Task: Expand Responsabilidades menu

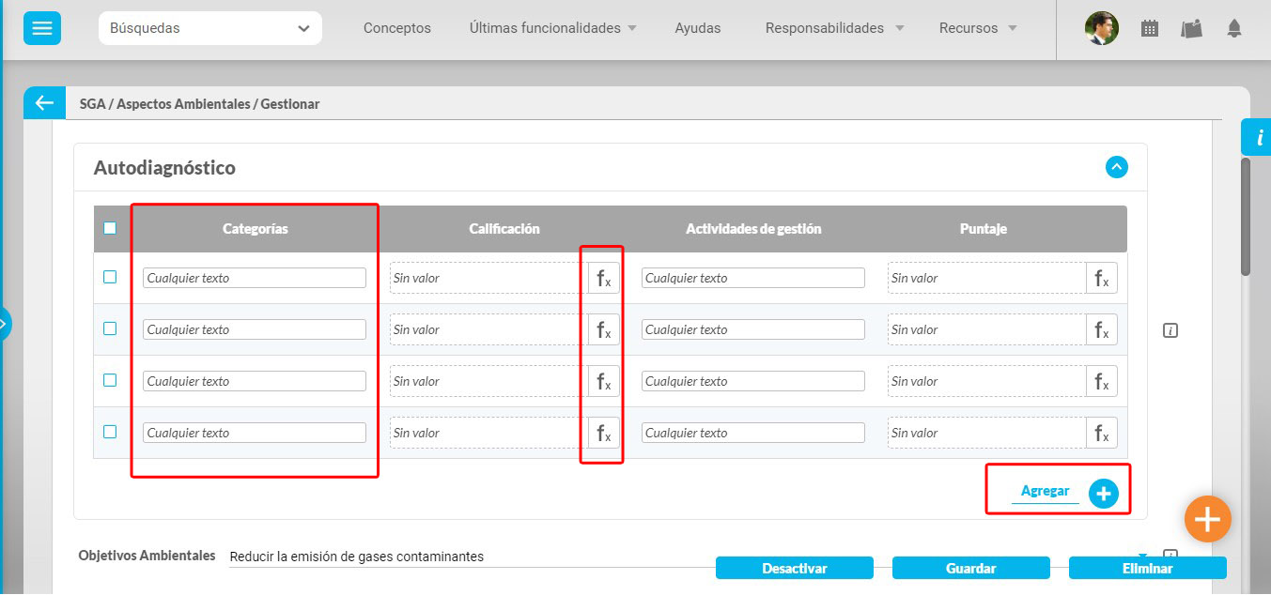Action: [835, 28]
